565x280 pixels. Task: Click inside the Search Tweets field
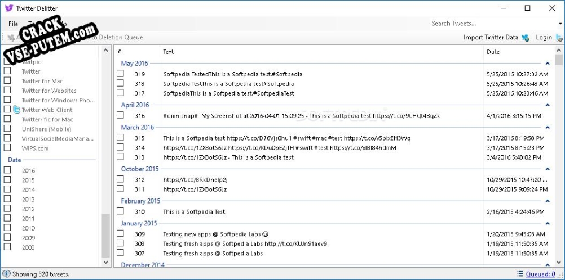click(492, 24)
